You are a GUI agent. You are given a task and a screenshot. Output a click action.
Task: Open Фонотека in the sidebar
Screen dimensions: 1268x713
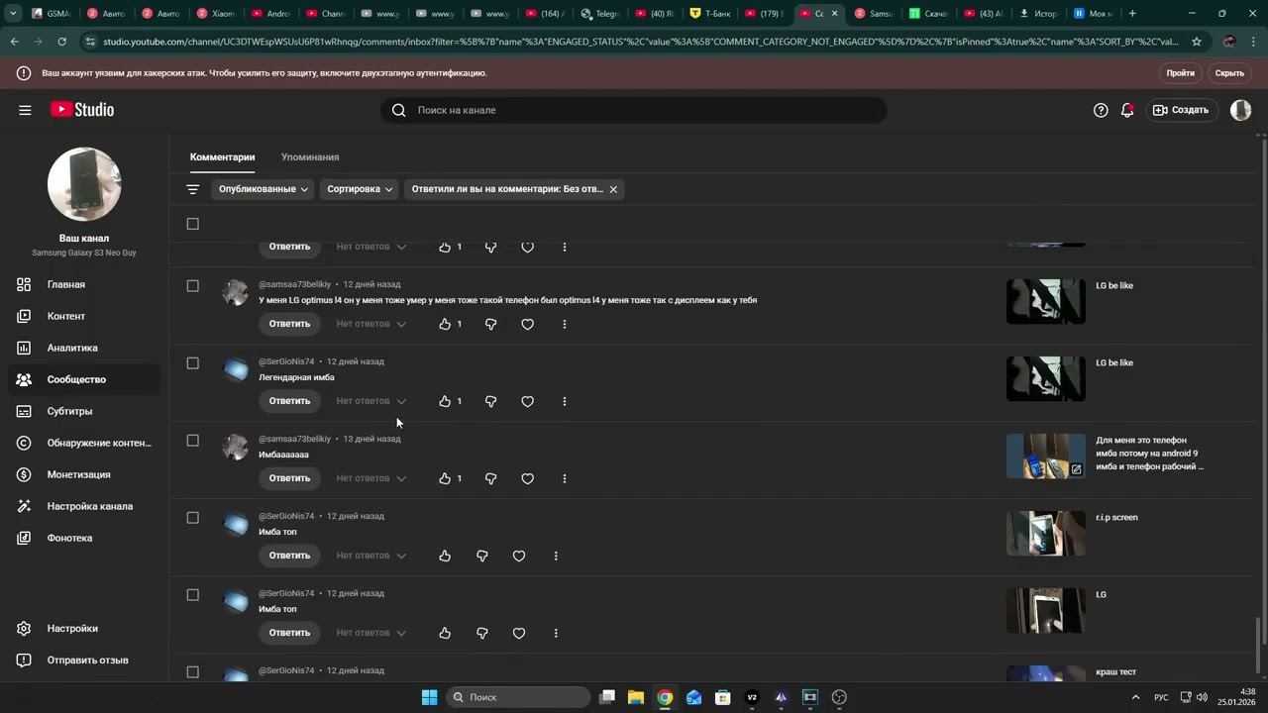(84, 538)
